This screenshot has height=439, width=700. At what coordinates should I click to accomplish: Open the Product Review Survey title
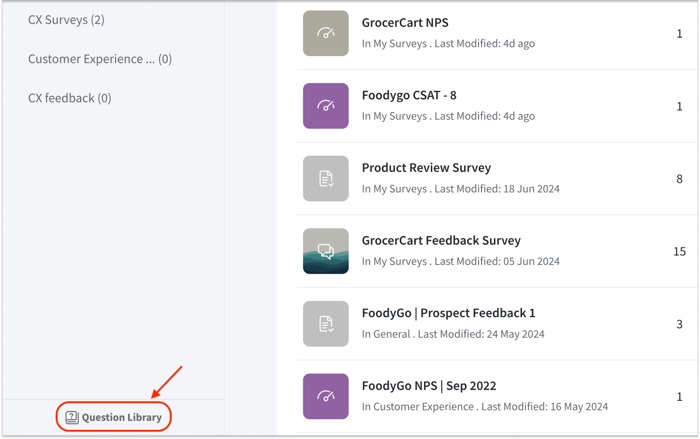[426, 168]
